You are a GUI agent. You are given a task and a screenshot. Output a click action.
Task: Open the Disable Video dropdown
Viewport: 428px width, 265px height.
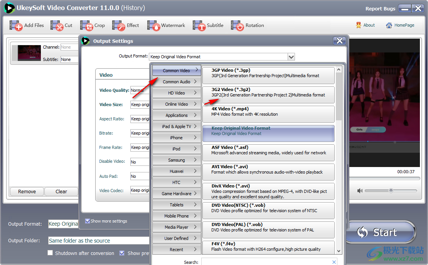pyautogui.click(x=140, y=162)
